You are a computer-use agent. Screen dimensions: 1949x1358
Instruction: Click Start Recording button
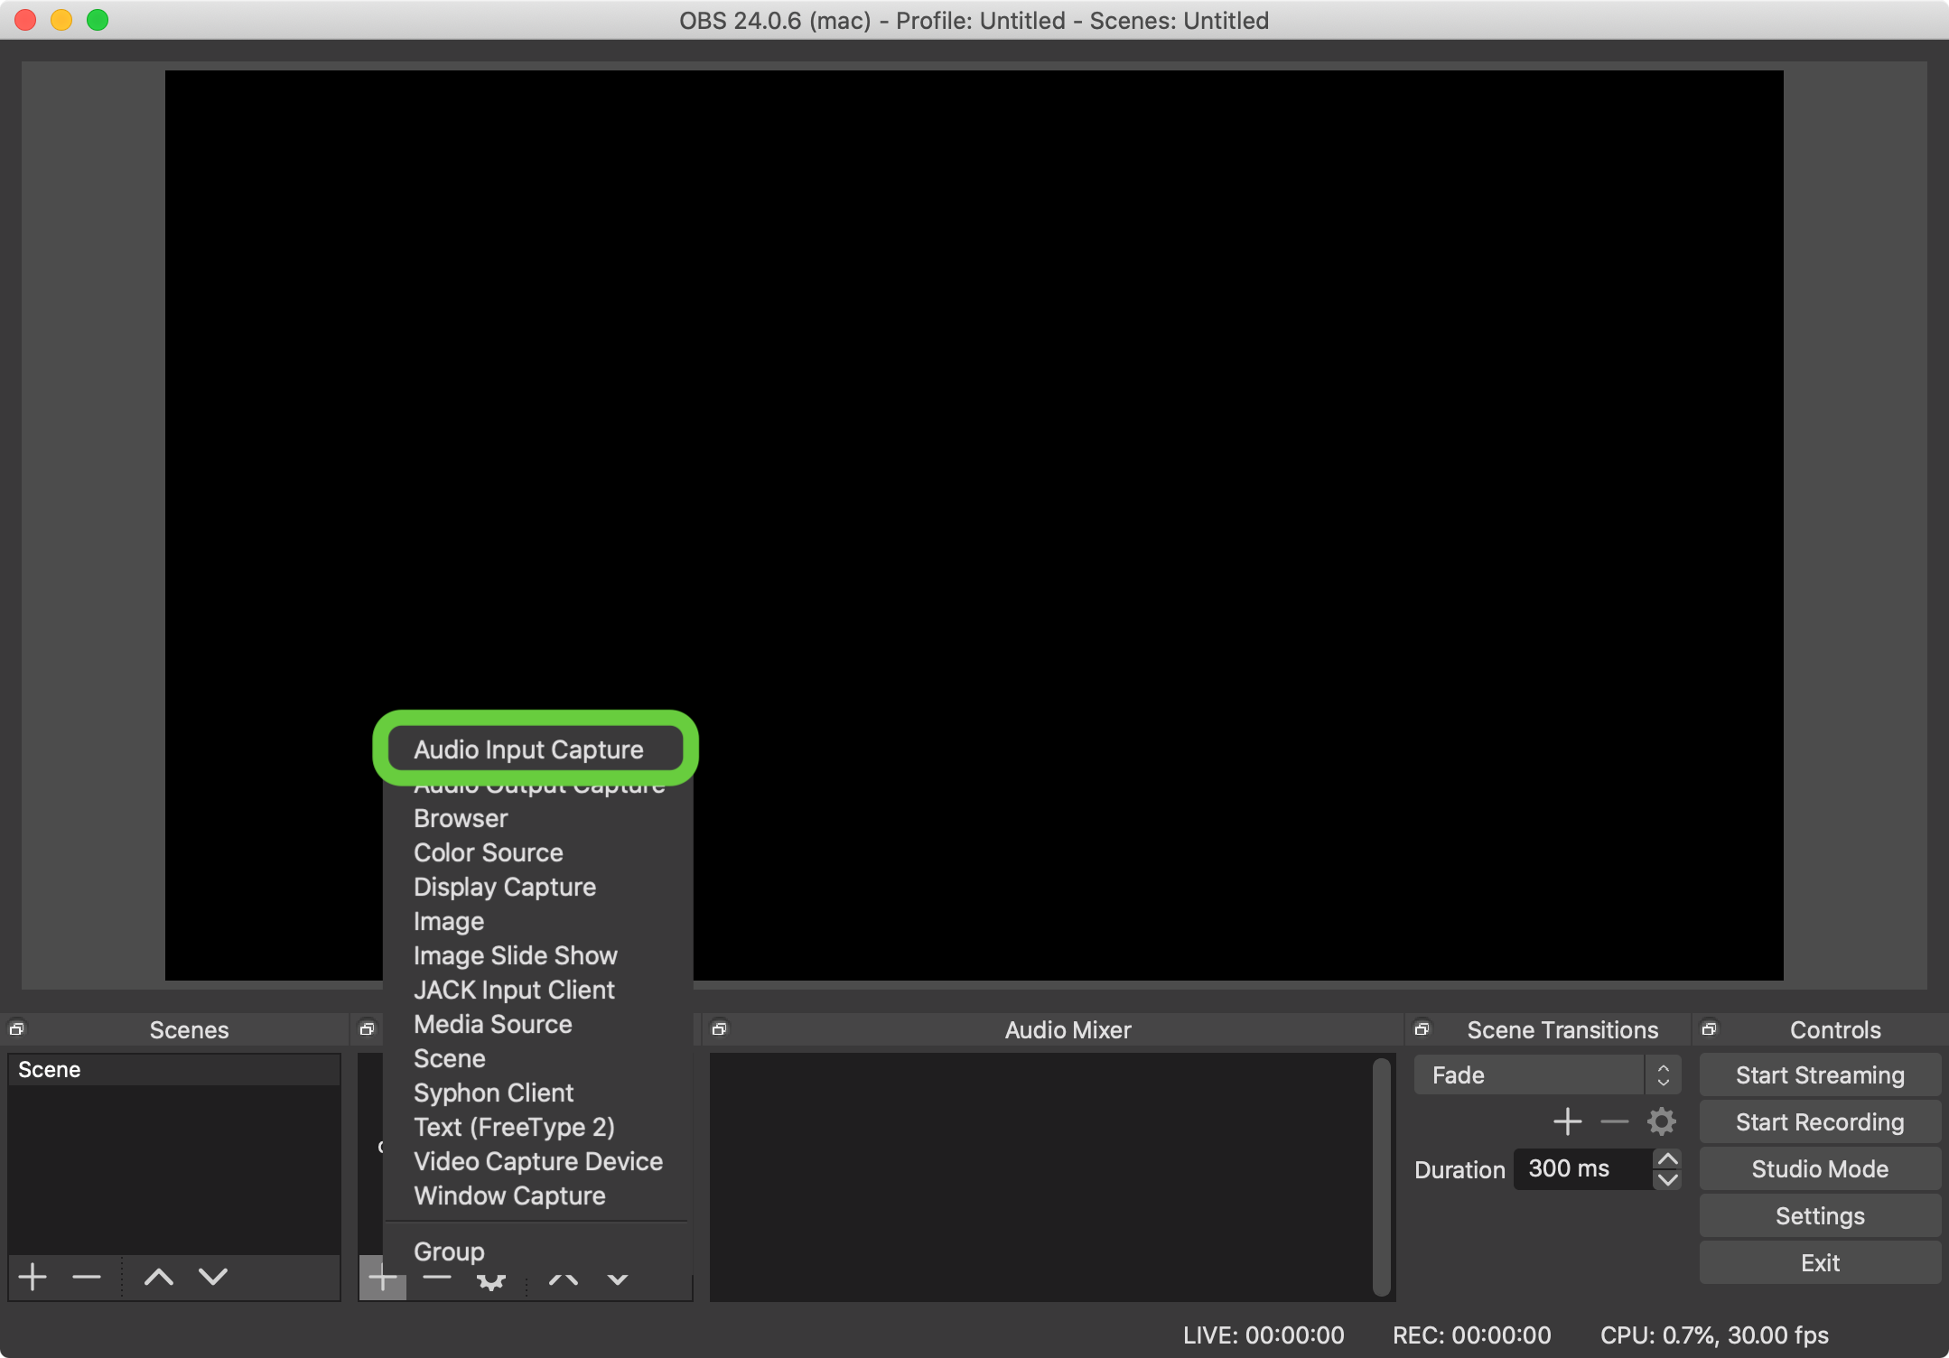[1819, 1122]
